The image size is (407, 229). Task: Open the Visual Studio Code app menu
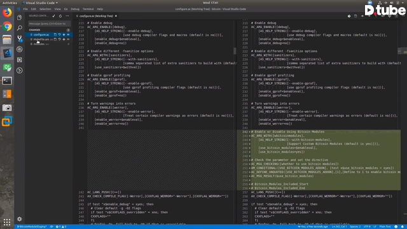(40, 3)
